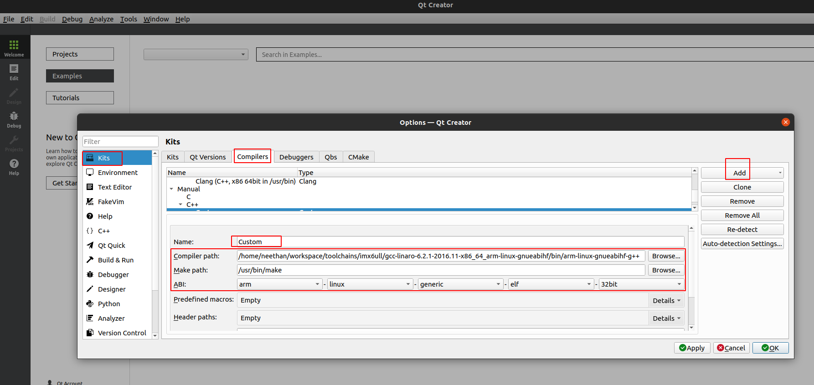
Task: Click Re-detect button
Action: click(x=742, y=229)
